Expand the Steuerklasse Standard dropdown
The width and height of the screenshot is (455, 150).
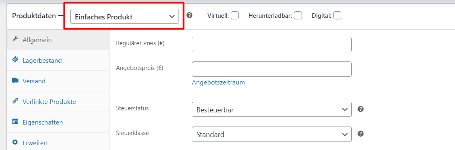tap(272, 134)
